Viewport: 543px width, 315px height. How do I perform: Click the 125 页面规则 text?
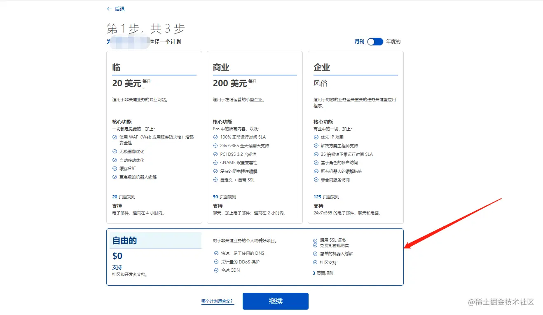[326, 197]
